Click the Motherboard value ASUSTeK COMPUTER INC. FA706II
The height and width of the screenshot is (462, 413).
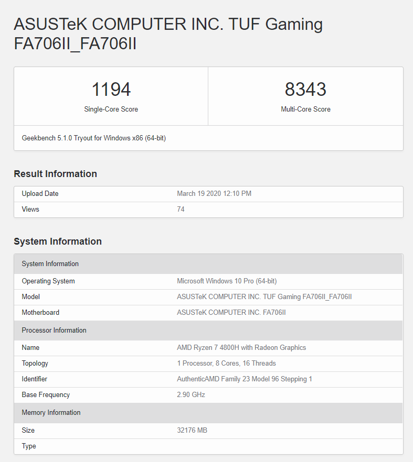tap(231, 312)
